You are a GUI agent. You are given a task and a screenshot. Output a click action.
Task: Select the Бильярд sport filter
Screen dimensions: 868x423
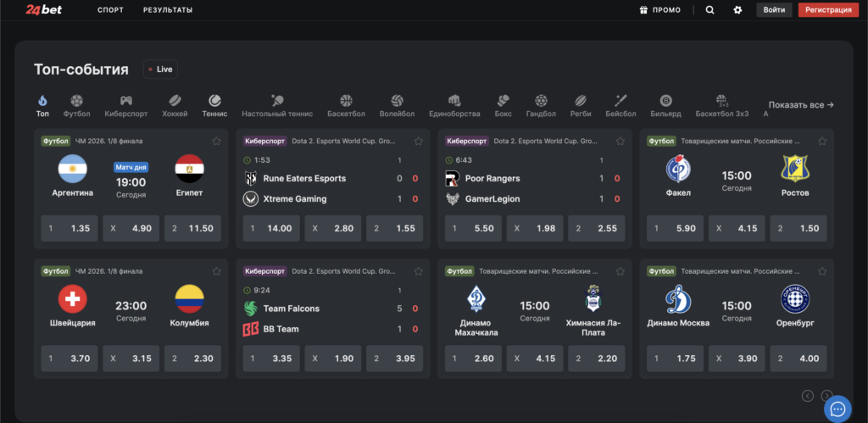666,106
